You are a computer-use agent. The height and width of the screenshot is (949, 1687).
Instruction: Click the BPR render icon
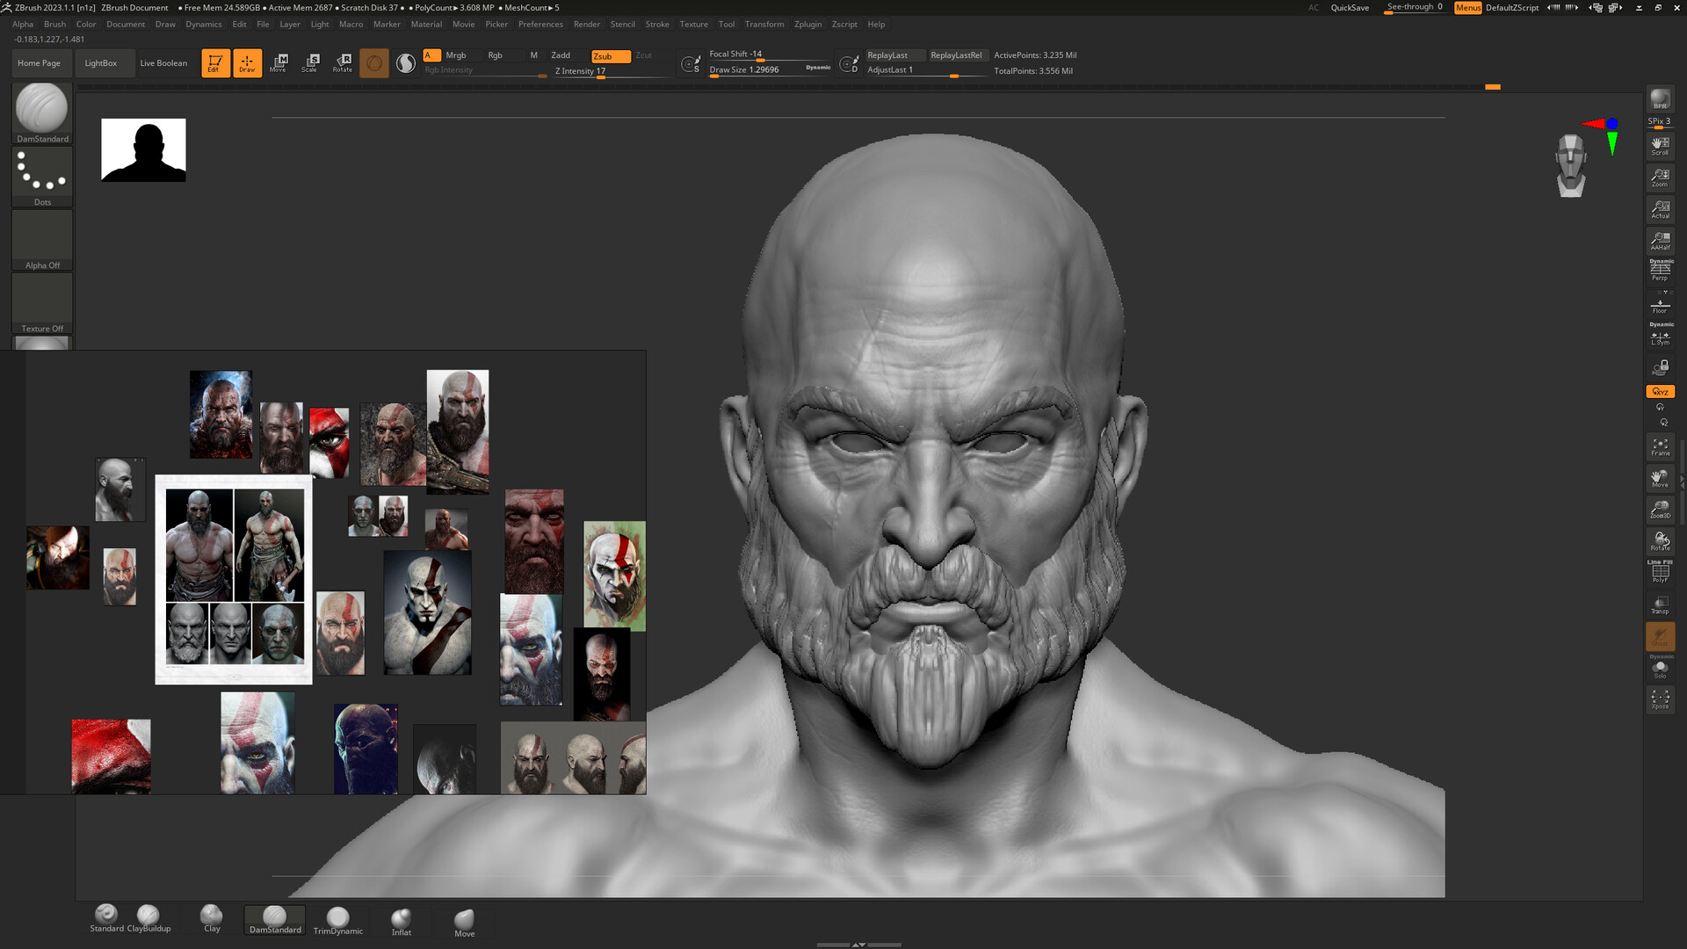click(1661, 99)
